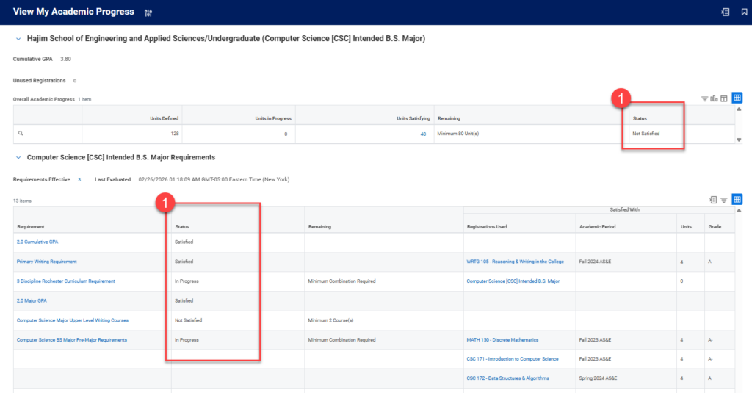Open WRTG 105 - Reasoning & Writing course link
752x393 pixels.
coord(515,262)
